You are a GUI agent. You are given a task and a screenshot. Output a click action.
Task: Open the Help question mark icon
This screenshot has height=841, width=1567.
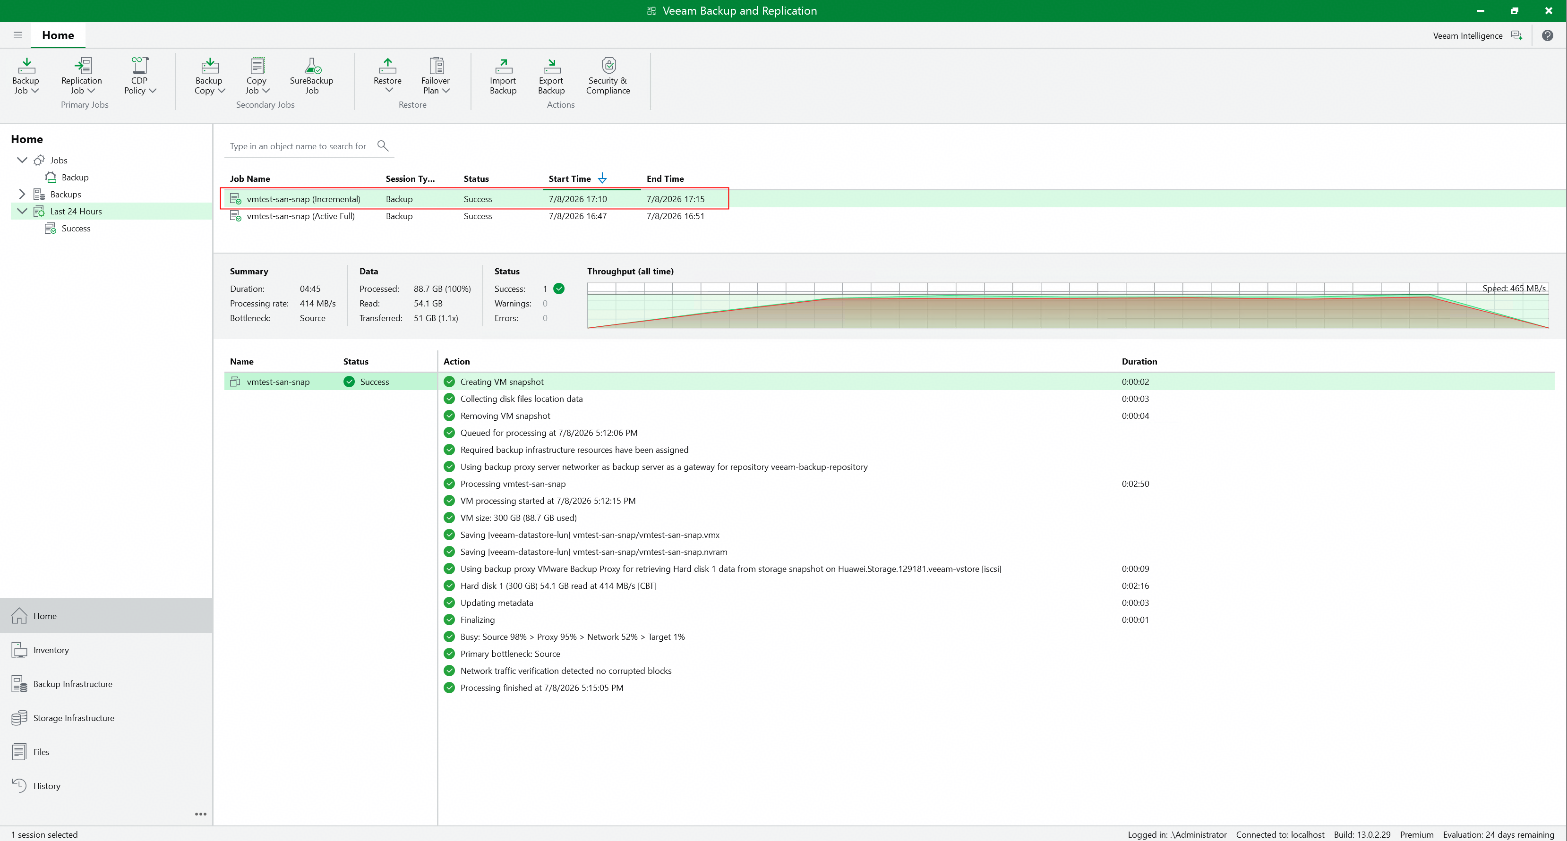1548,35
